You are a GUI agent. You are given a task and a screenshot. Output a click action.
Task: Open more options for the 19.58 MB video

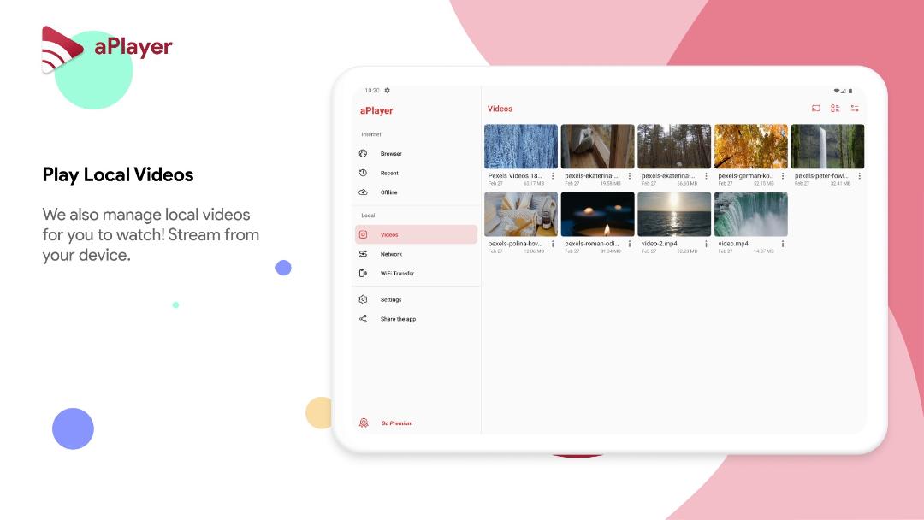coord(630,175)
